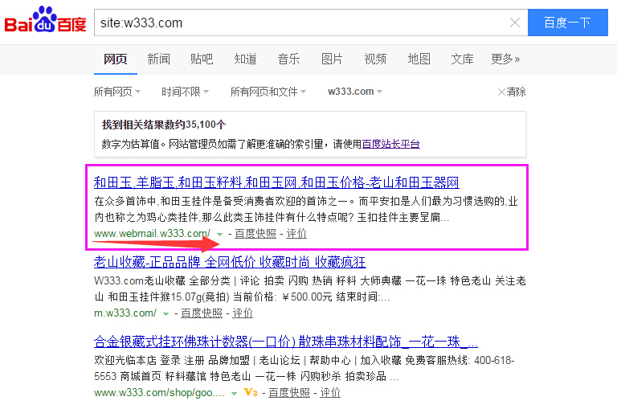This screenshot has width=617, height=405.
Task: Click green arrow next to www.webmail.w333.com
Action: tap(219, 234)
